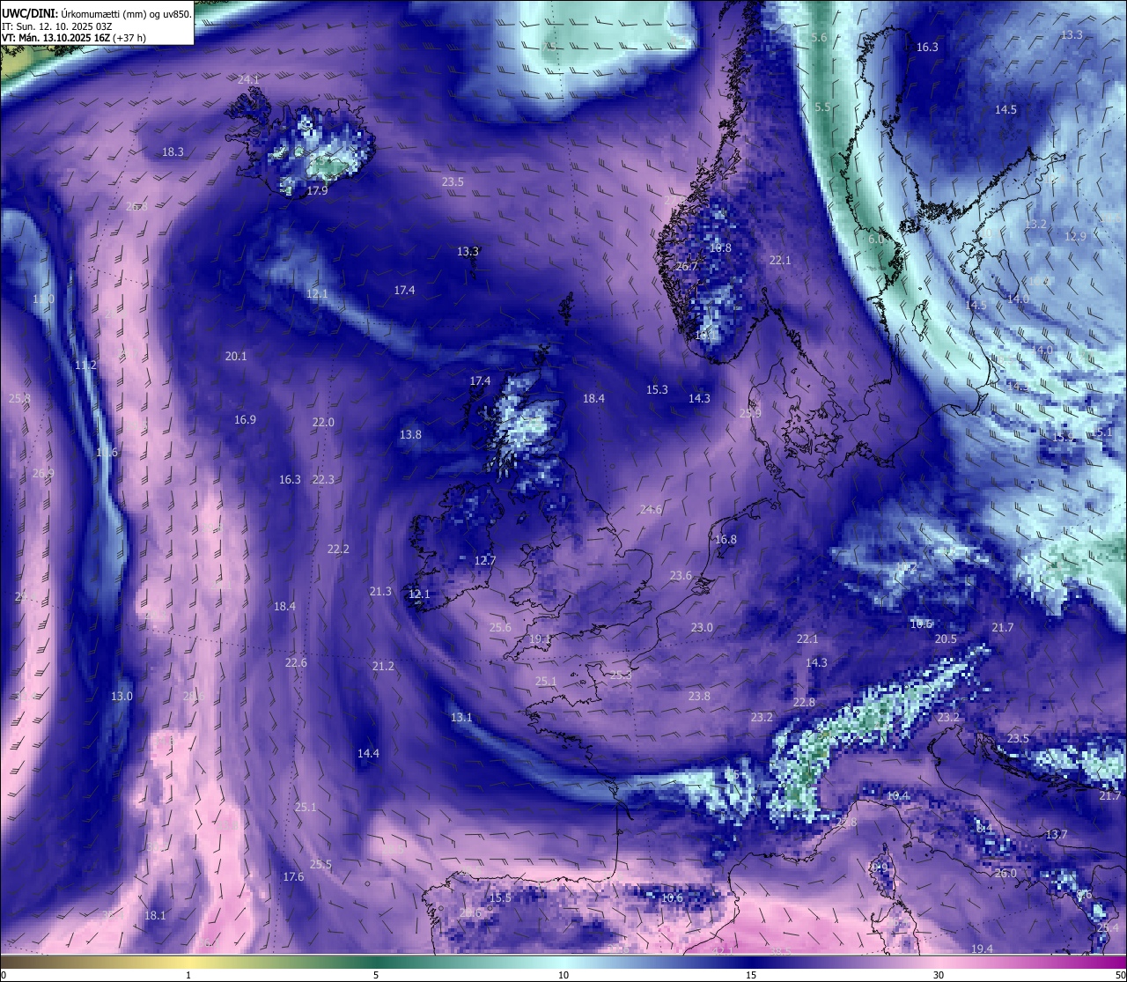
Task: Click the 26.9 value label
Action: click(x=42, y=474)
